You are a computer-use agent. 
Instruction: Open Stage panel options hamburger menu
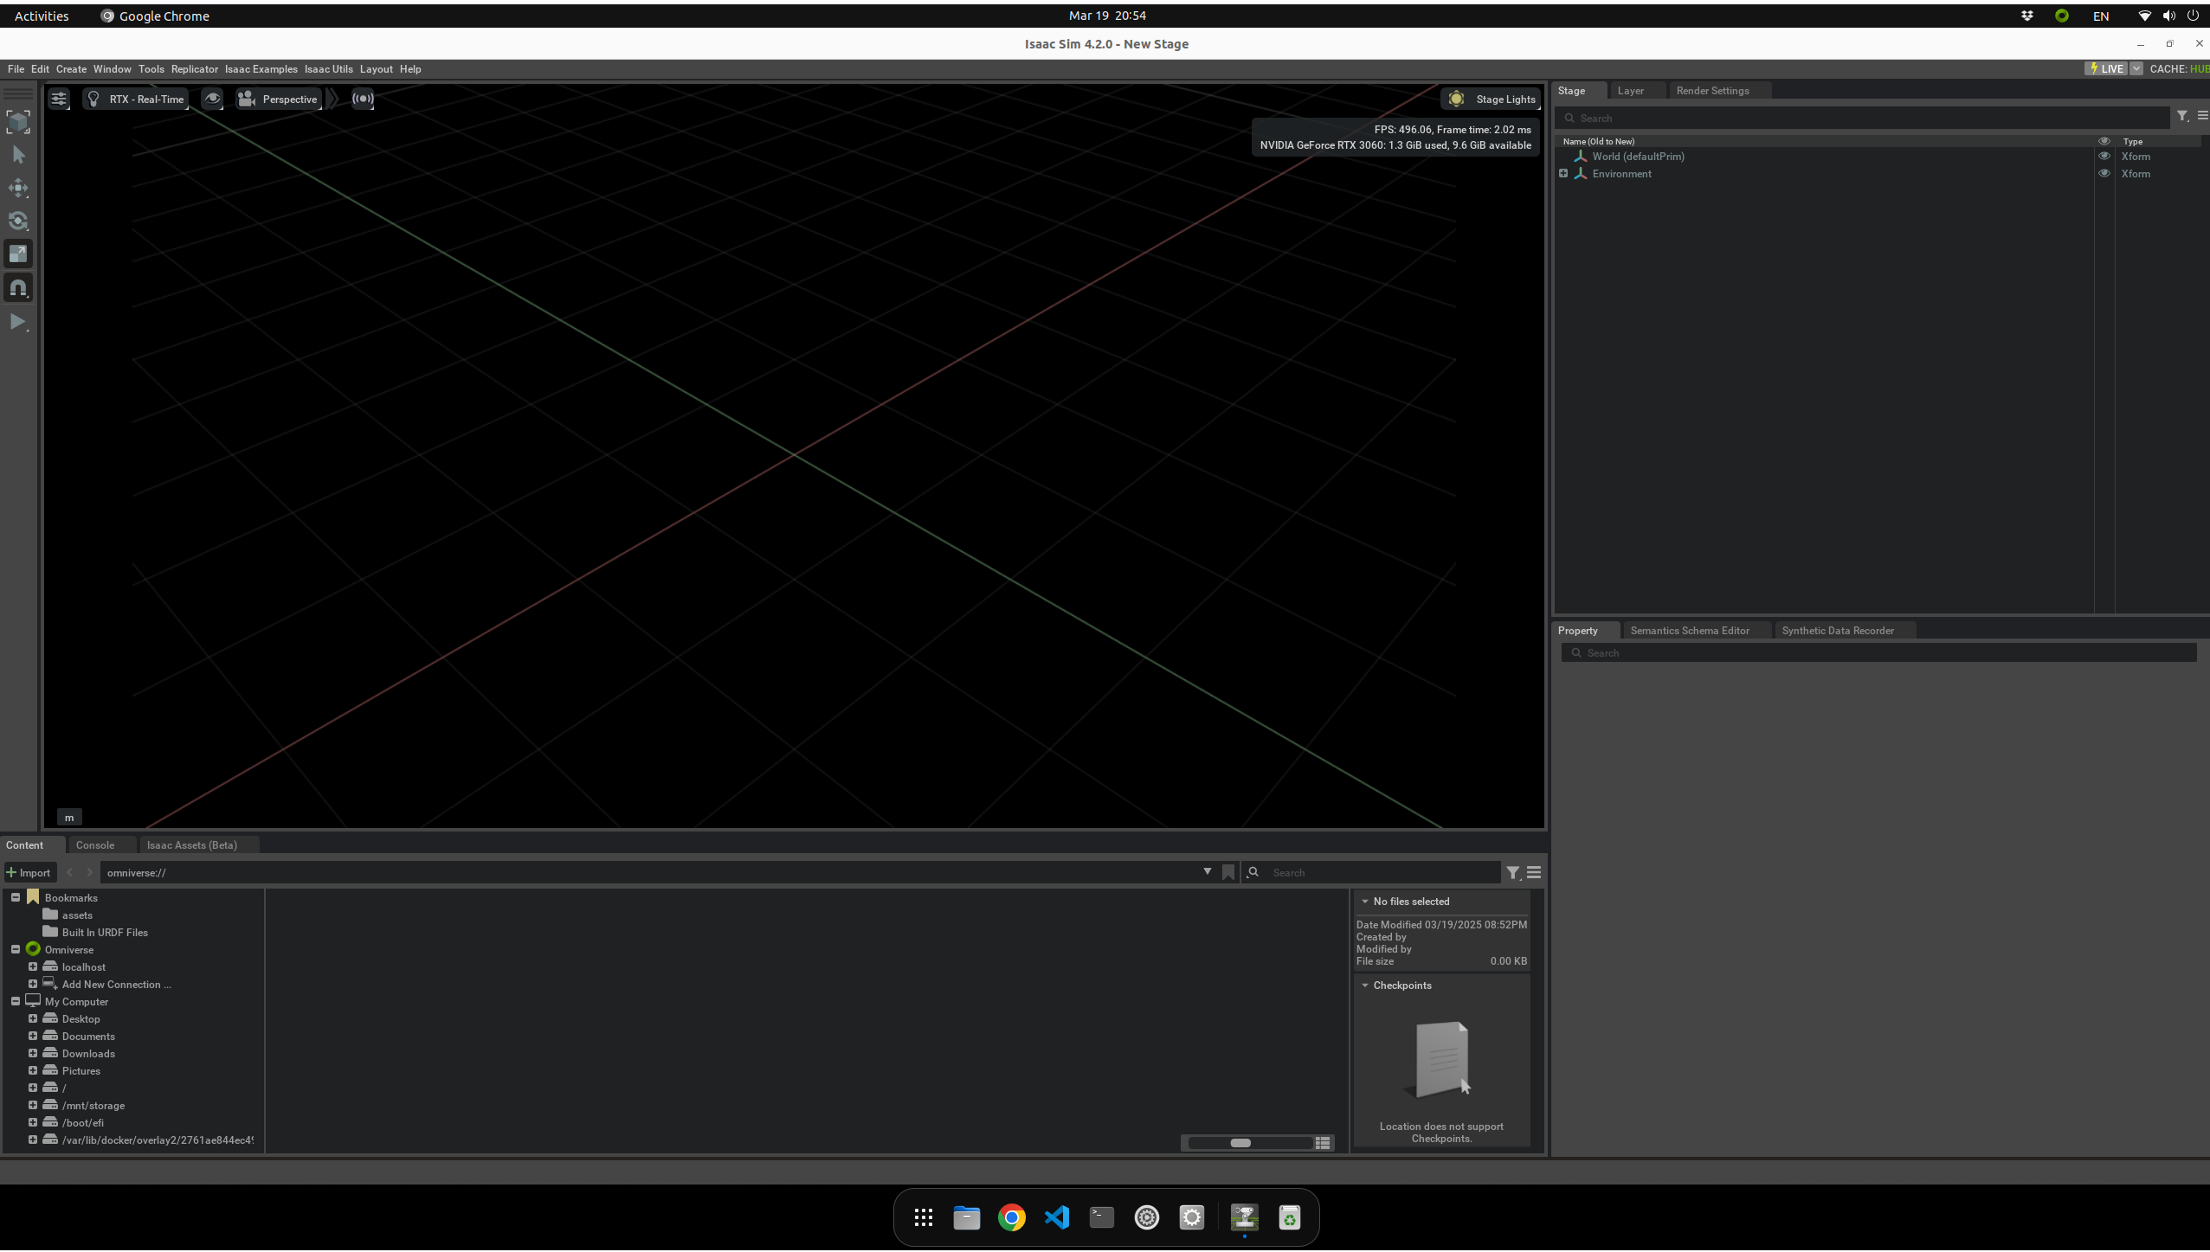pos(2202,116)
